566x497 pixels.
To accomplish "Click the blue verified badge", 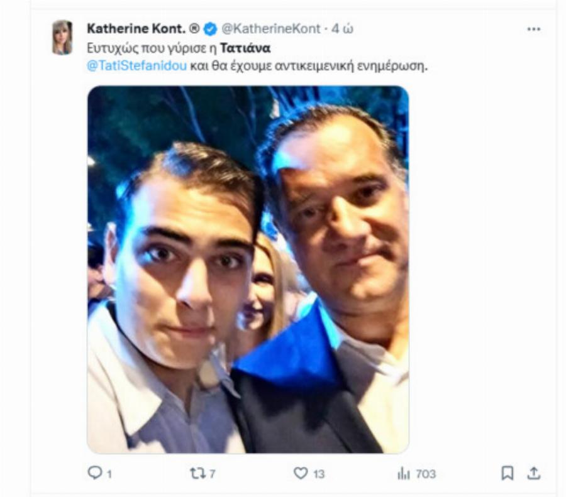I will tap(212, 29).
